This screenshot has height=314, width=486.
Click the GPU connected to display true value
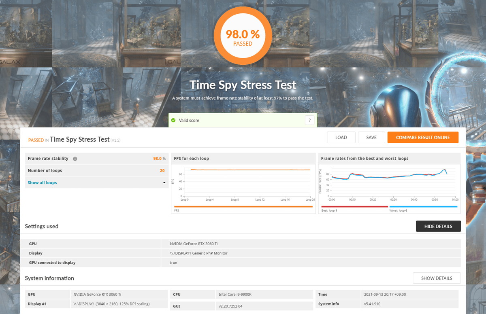coord(174,263)
